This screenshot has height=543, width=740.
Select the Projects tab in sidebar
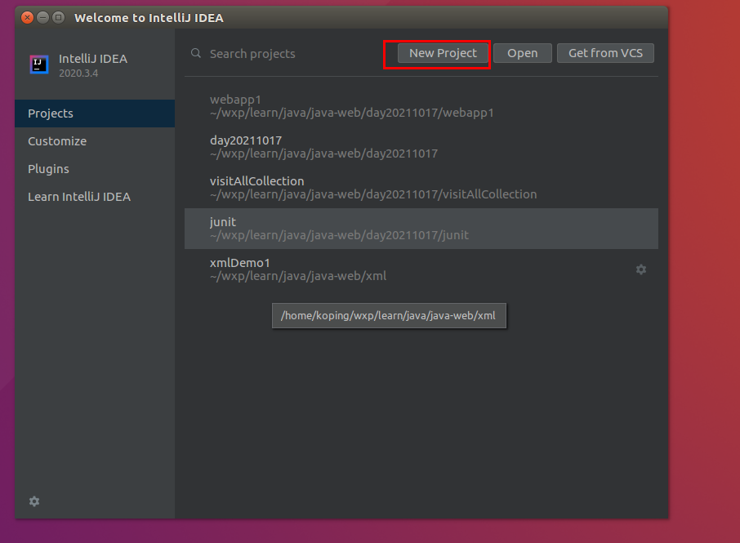tap(95, 113)
